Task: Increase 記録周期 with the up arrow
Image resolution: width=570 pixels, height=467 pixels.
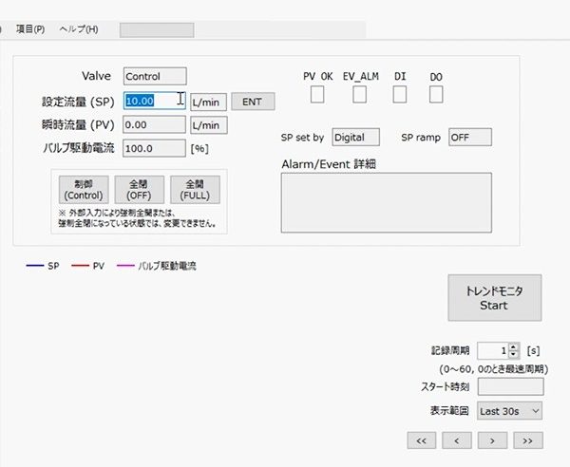Action: pos(514,346)
